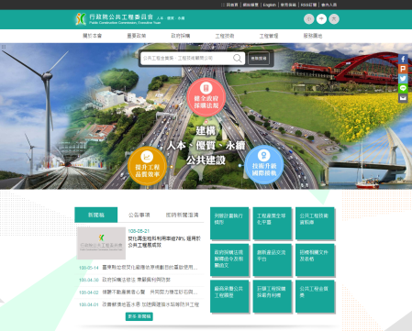This screenshot has height=331, width=412.
Task: Open the 公共工程技術資料庫 tile
Action: (x=315, y=223)
